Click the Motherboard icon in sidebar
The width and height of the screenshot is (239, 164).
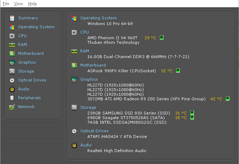click(x=12, y=54)
